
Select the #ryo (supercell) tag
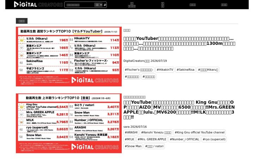(214, 139)
